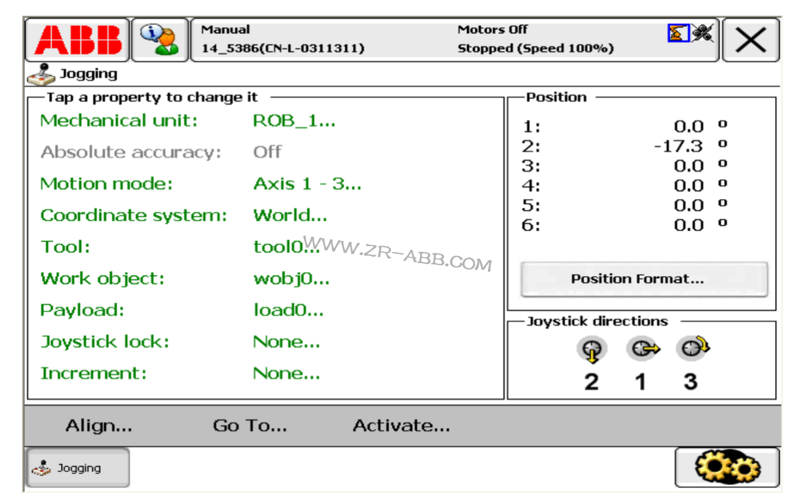Viewport: 798px width, 504px height.
Task: Toggle the Joystick lock setting
Action: tap(286, 341)
